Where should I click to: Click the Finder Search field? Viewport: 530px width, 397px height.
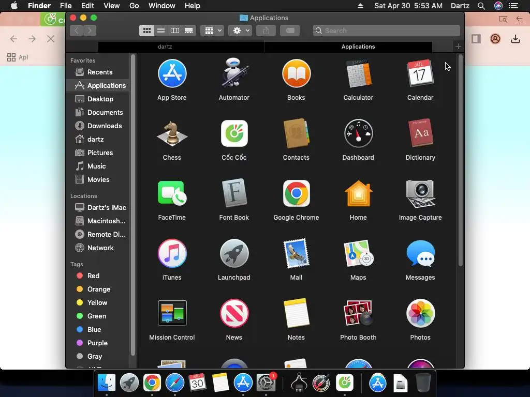pyautogui.click(x=386, y=30)
